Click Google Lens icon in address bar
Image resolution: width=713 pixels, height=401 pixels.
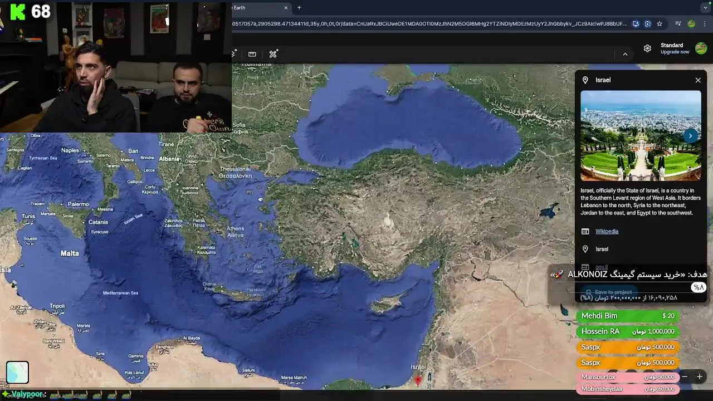coord(647,24)
